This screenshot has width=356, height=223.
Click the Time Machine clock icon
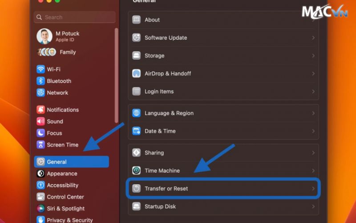pos(137,170)
